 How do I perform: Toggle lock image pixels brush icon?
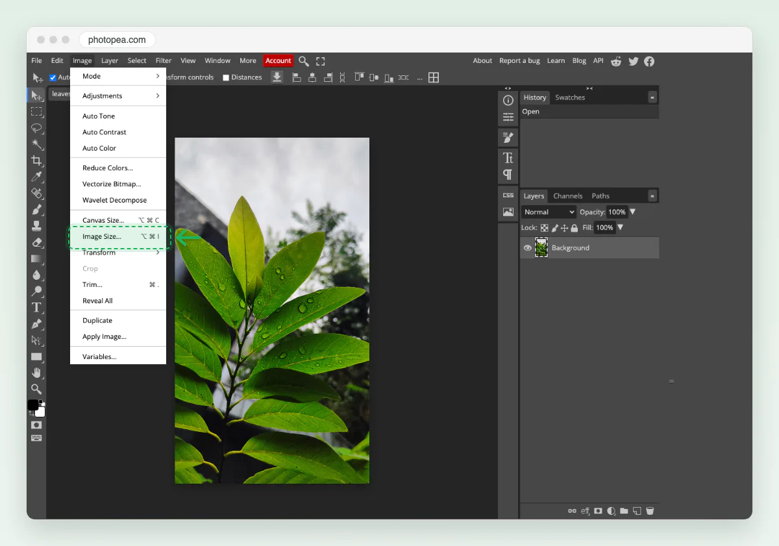[x=554, y=228]
